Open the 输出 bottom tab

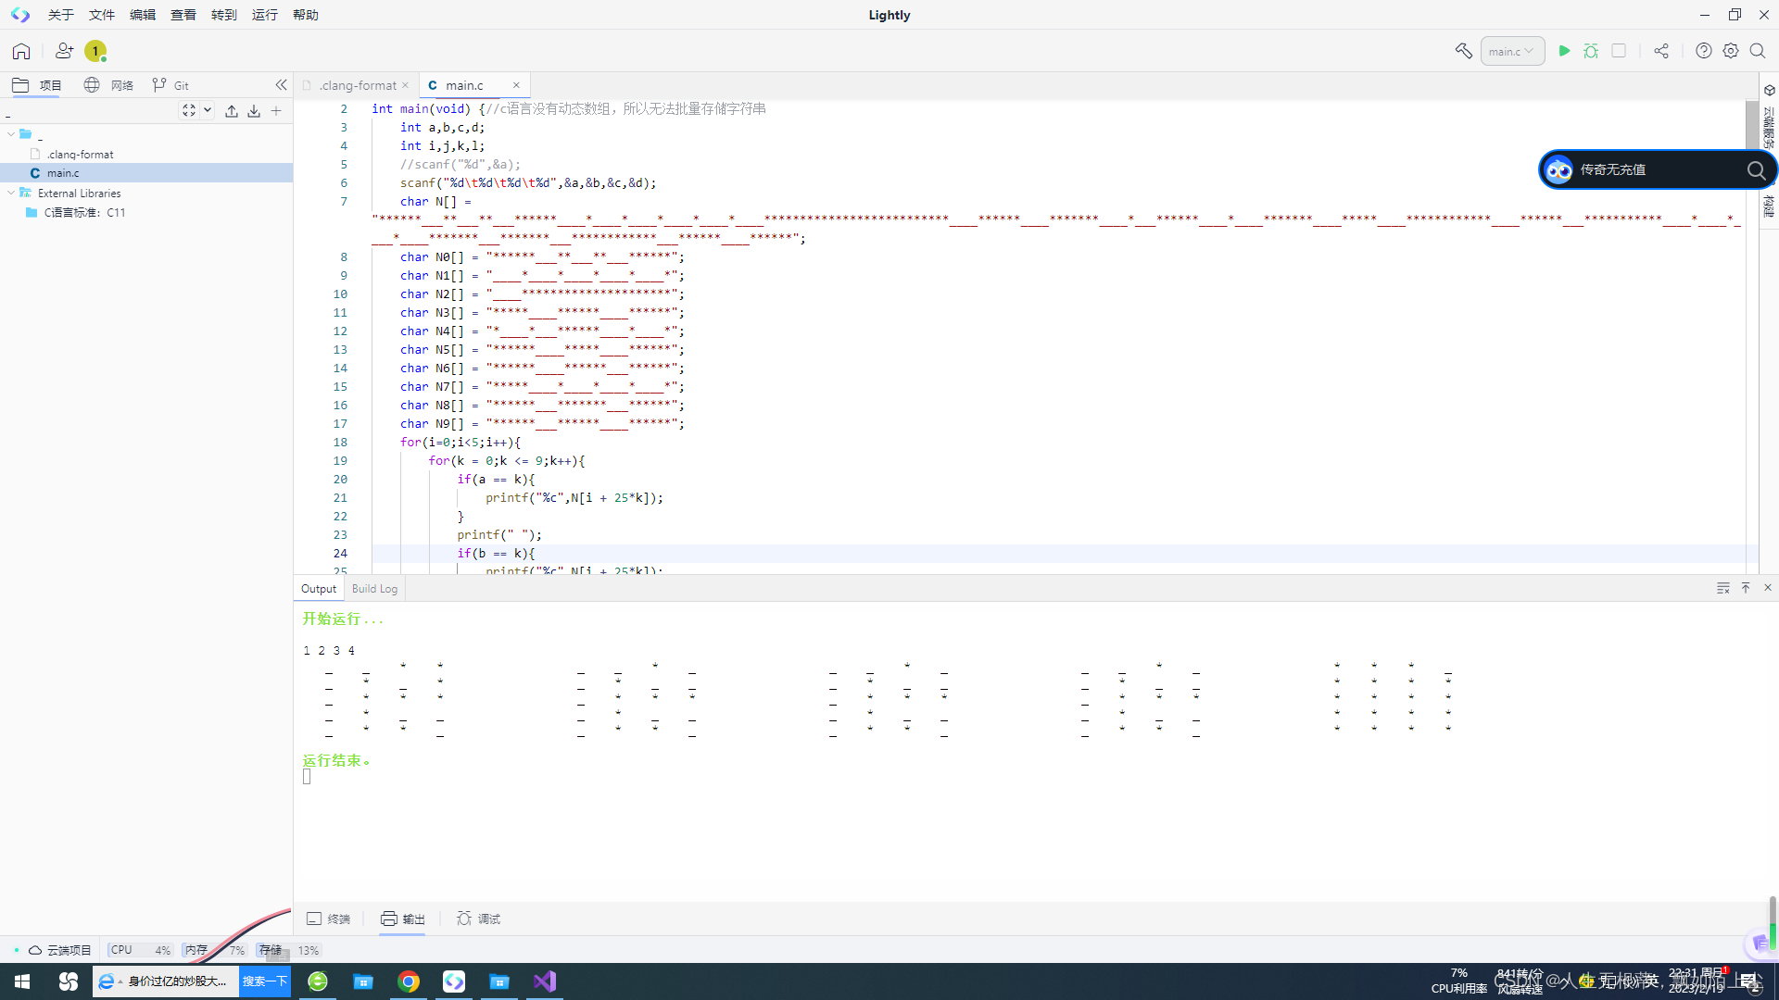402,919
